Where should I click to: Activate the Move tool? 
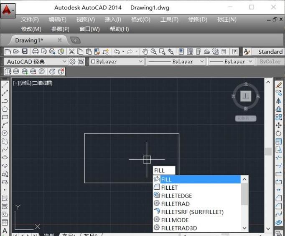pyautogui.click(x=279, y=126)
